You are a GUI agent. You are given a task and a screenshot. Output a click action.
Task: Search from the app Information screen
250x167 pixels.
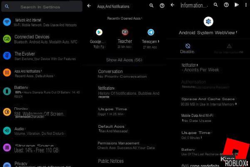pyautogui.click(x=215, y=5)
